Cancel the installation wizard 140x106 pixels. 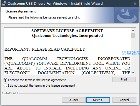point(124,100)
